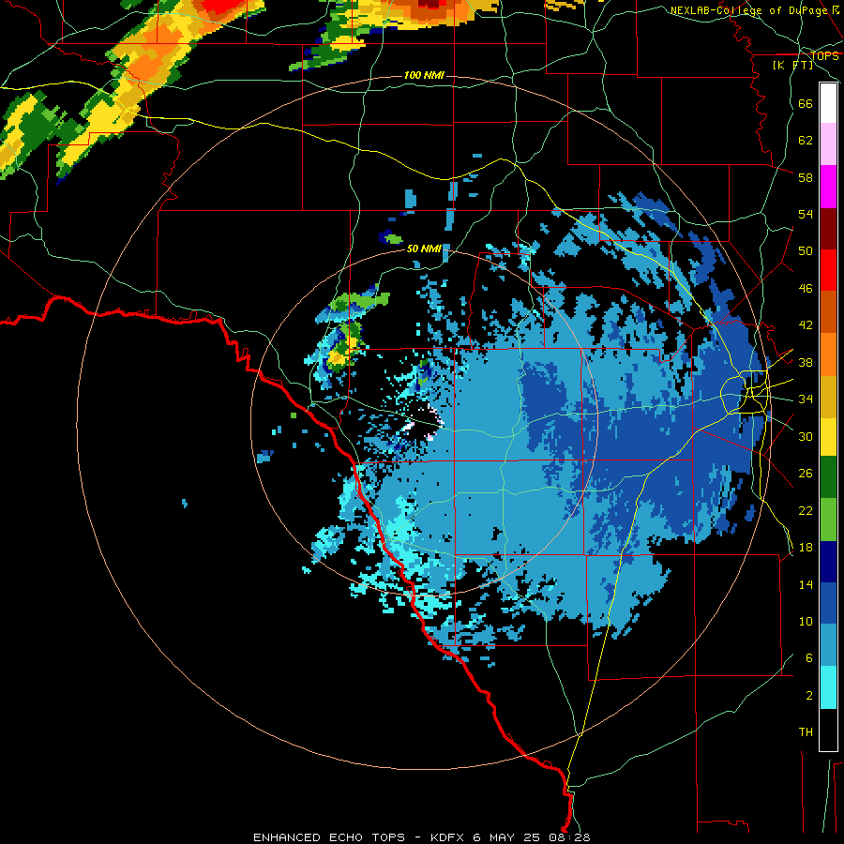The width and height of the screenshot is (844, 844).
Task: Click the white swatch in the tops legend
Action: tap(828, 103)
